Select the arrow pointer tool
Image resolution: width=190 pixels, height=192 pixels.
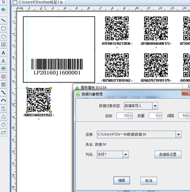point(3,2)
